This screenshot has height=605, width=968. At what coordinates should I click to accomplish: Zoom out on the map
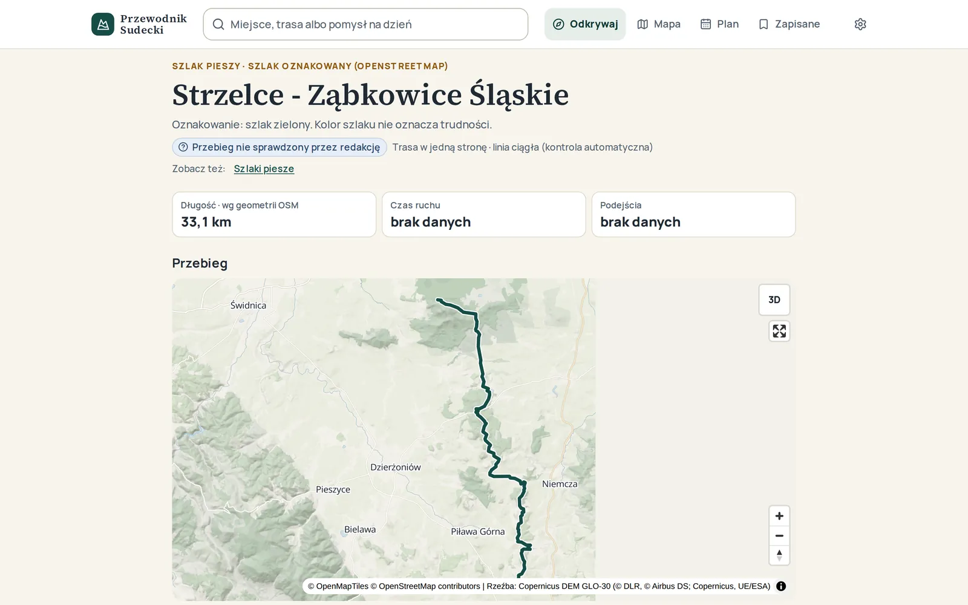coord(779,535)
